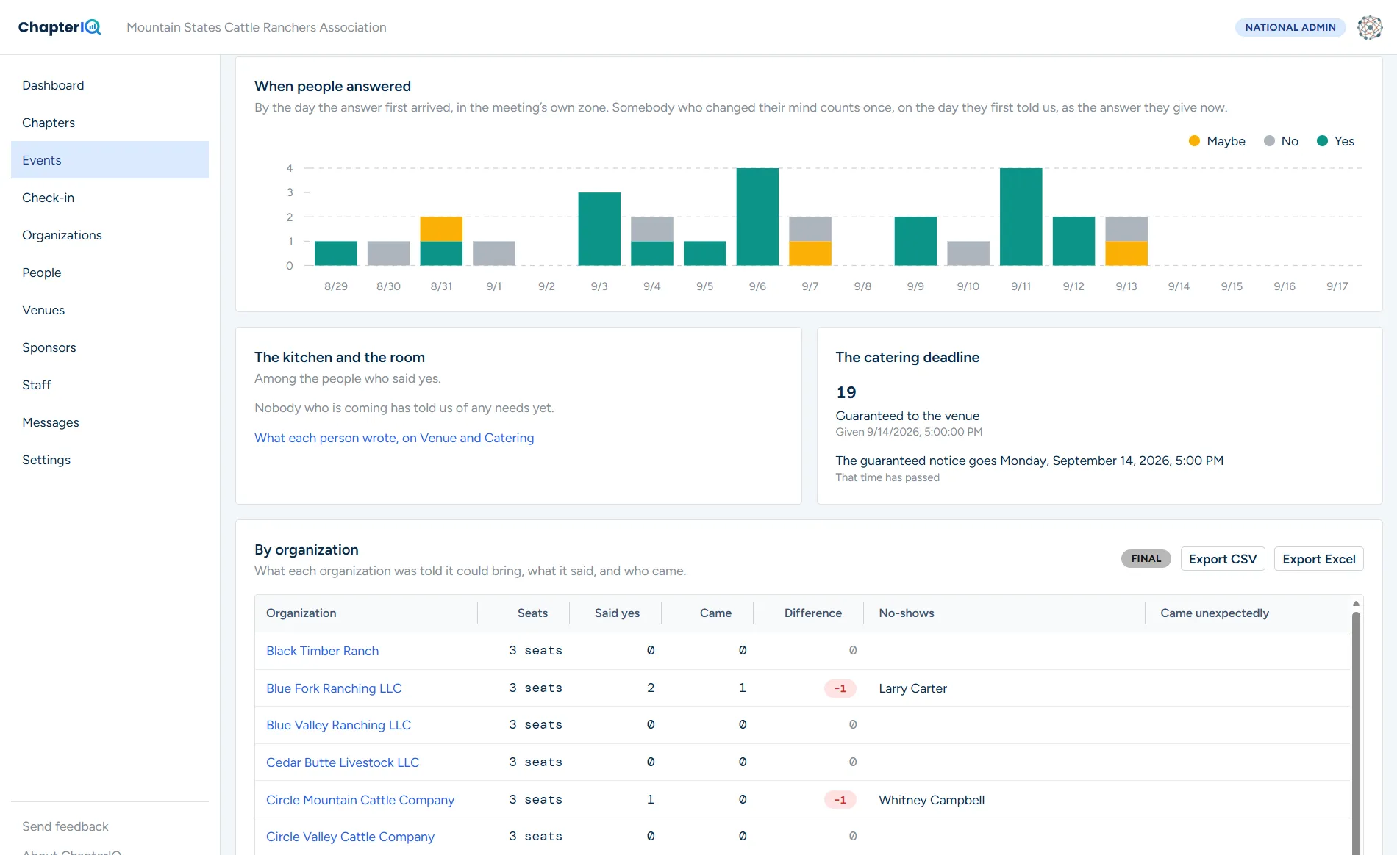
Task: Open the People page
Action: tap(110, 273)
